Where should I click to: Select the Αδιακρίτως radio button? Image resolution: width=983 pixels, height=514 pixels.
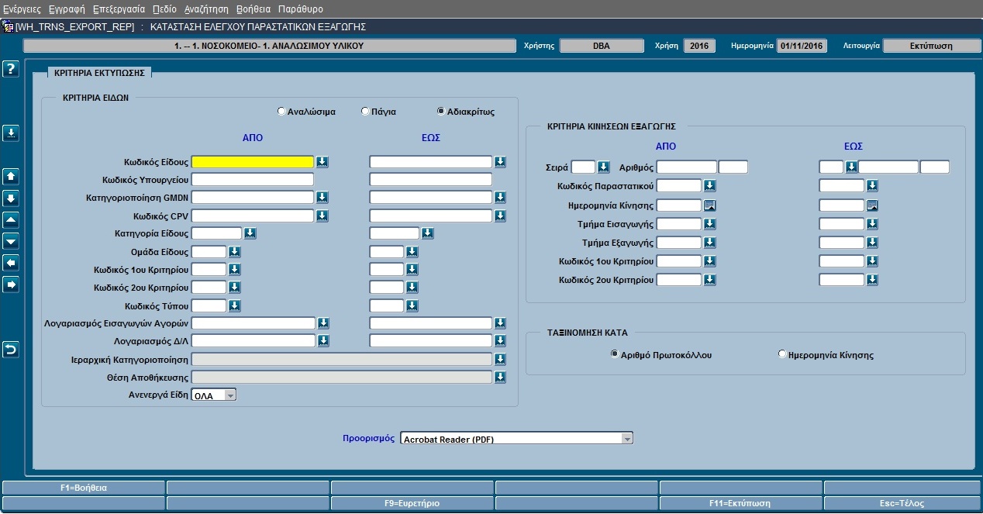[441, 112]
